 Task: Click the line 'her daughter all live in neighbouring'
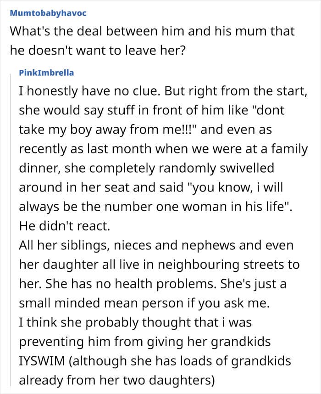coord(160,265)
